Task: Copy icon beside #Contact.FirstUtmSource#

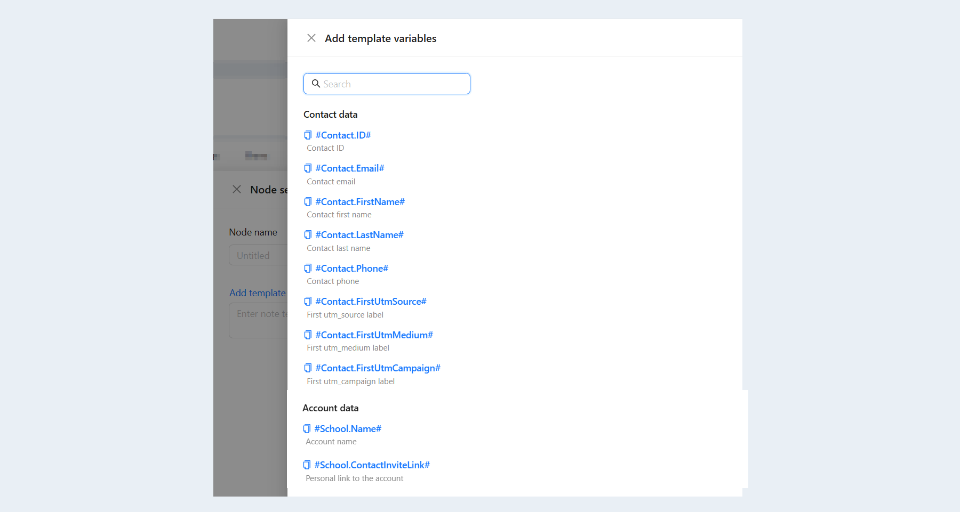Action: [x=308, y=302]
